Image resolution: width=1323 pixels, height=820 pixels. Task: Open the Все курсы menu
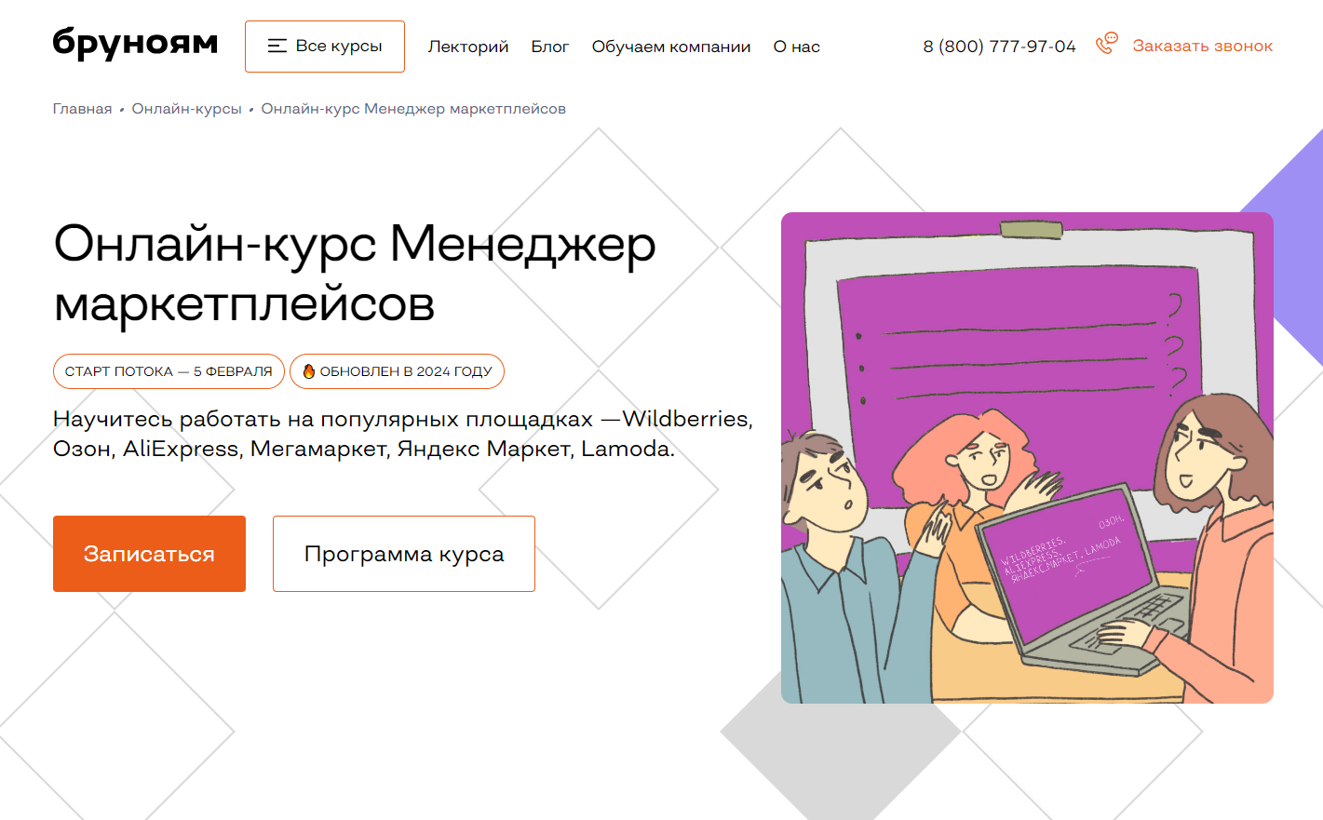click(x=325, y=47)
